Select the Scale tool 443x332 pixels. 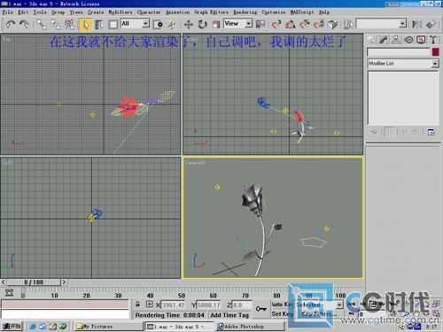click(x=216, y=24)
